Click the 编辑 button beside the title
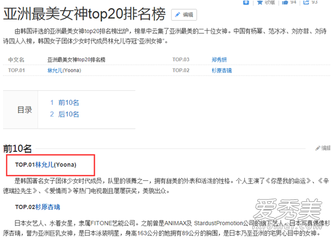Screen dimensions: 331x238 [184, 15]
